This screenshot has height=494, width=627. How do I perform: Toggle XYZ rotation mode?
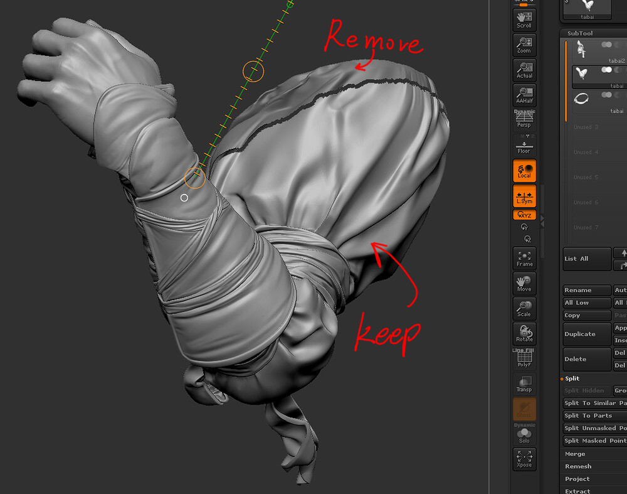[524, 215]
